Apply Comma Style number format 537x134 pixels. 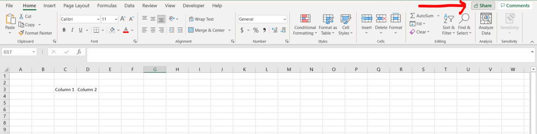tap(264, 30)
